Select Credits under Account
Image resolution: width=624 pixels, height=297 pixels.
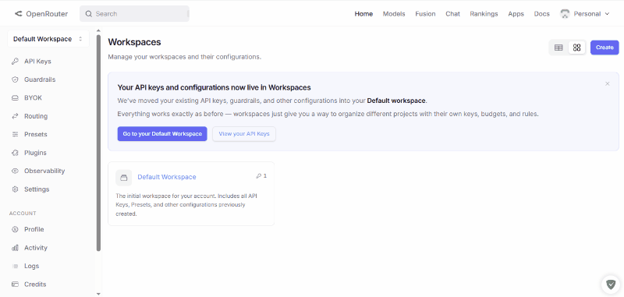click(x=35, y=285)
